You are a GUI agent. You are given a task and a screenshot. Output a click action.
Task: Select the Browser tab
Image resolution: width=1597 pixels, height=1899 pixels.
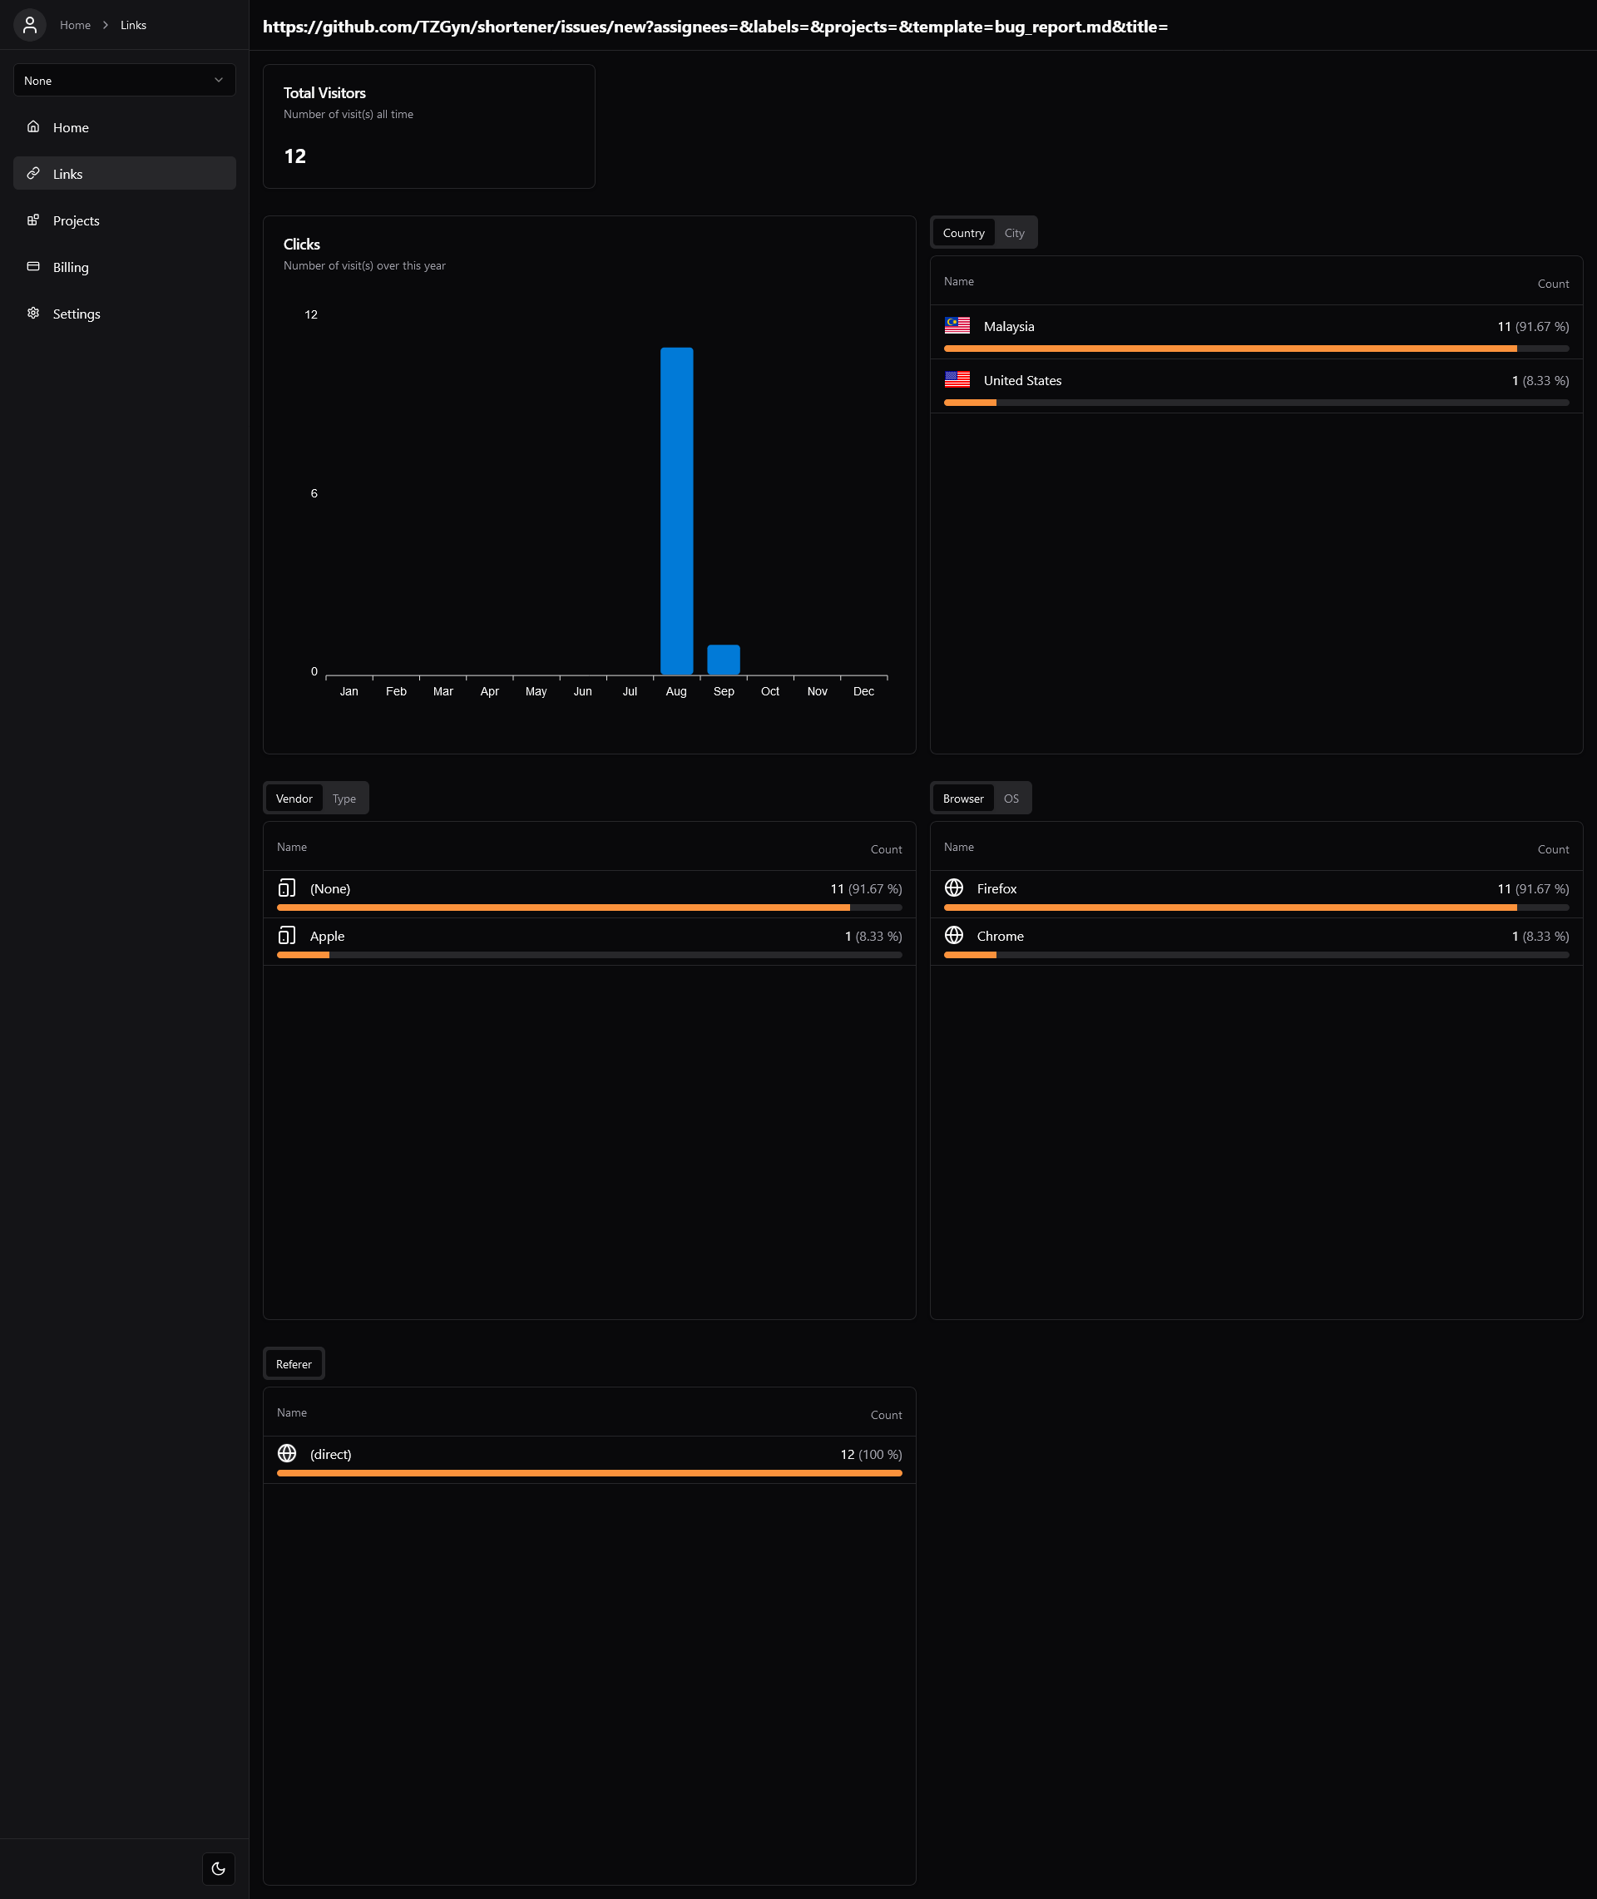(962, 797)
